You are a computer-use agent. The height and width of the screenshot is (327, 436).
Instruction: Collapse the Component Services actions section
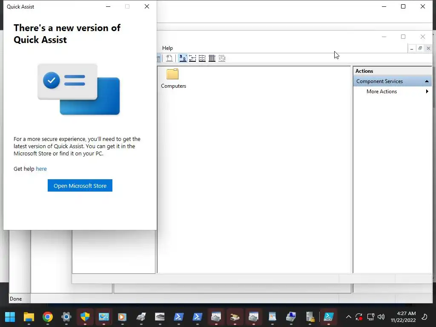click(427, 81)
